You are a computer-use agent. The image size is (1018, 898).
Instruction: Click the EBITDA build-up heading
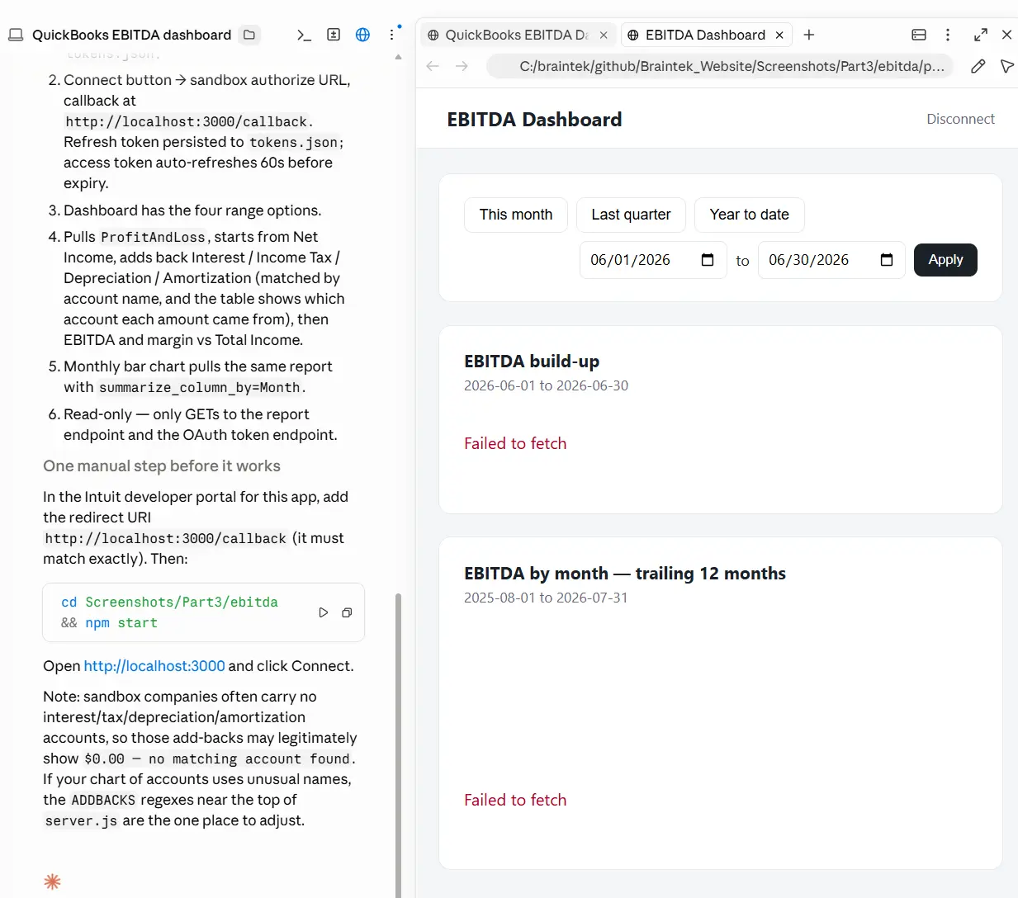click(532, 362)
